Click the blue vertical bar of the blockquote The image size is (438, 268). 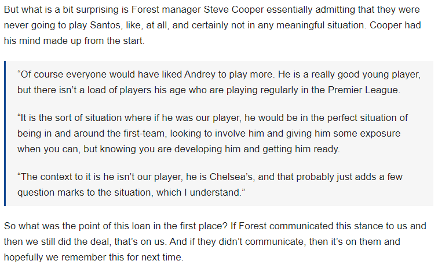[x=5, y=134]
